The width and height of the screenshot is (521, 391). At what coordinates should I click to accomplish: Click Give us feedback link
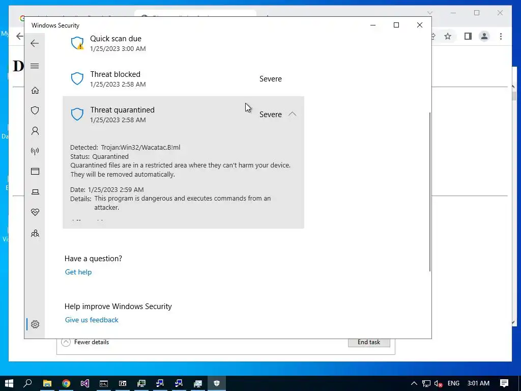point(92,320)
